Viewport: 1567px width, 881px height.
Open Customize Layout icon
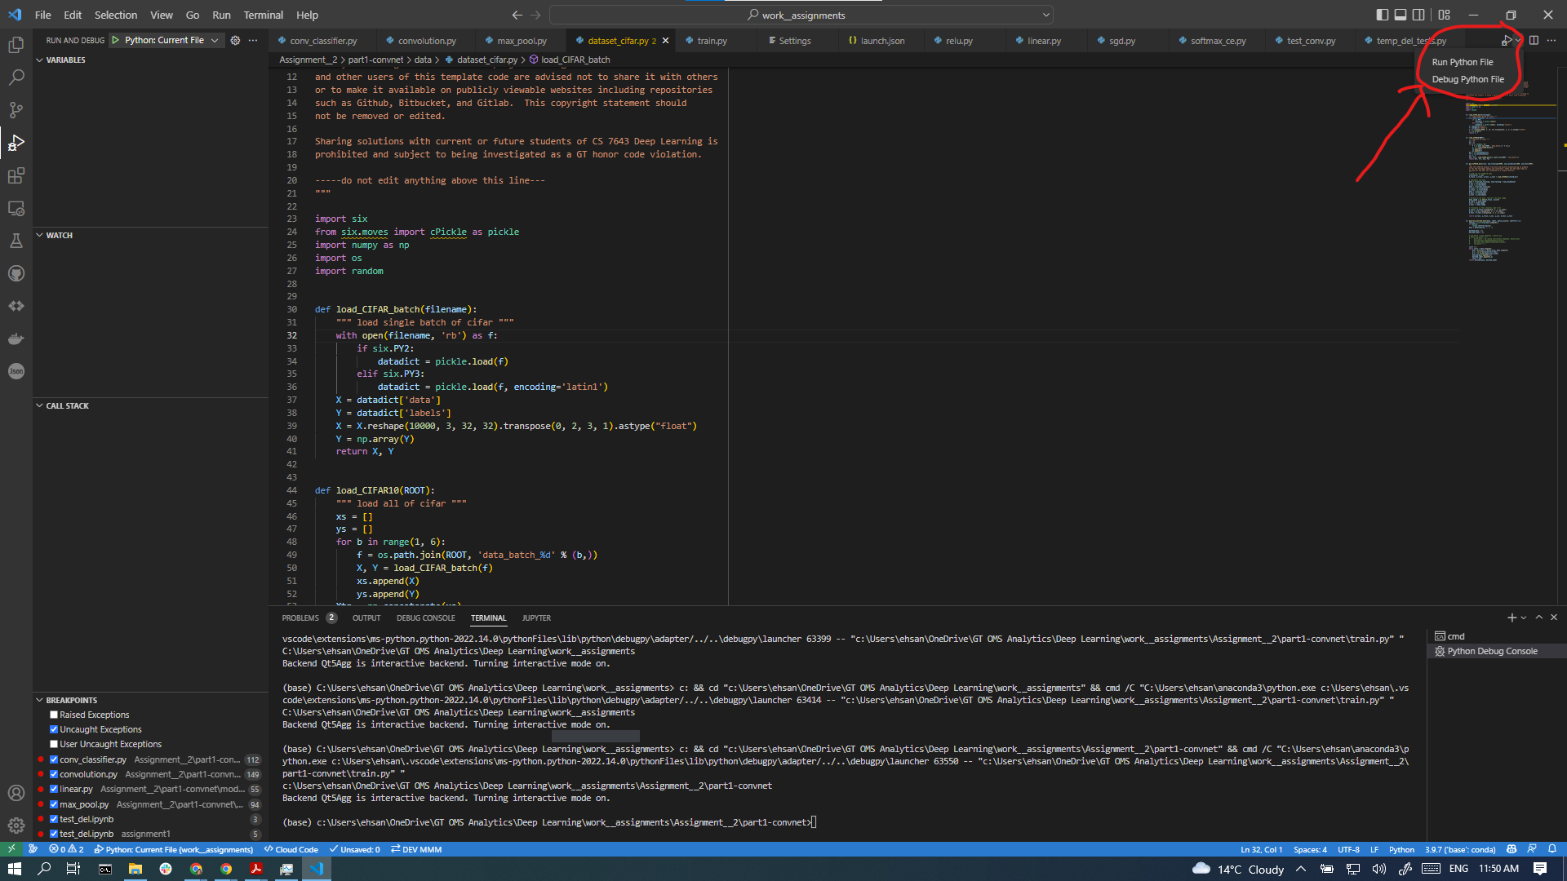(1445, 15)
